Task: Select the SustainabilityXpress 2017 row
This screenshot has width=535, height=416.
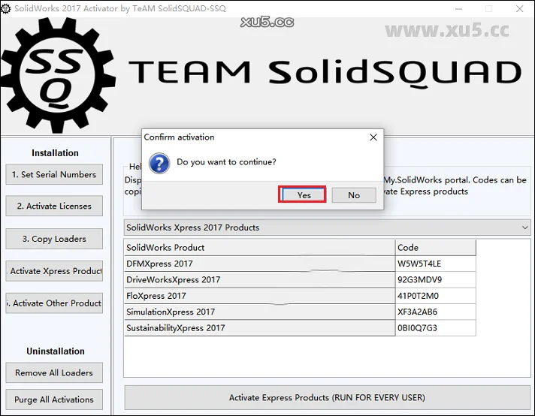Action: pos(259,328)
